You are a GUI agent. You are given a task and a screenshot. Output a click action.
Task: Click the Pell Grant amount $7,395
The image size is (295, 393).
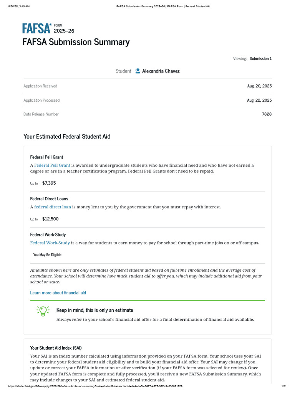[x=49, y=183]
